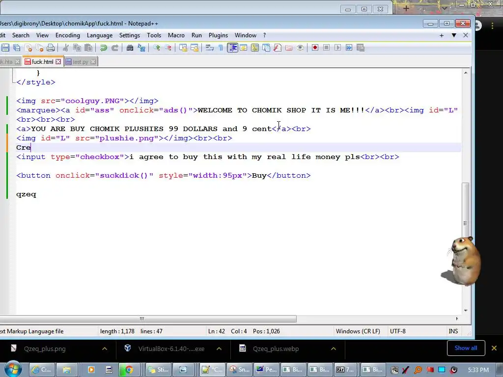
Task: Click the Zoom In magnifier icon
Action: coord(157,48)
